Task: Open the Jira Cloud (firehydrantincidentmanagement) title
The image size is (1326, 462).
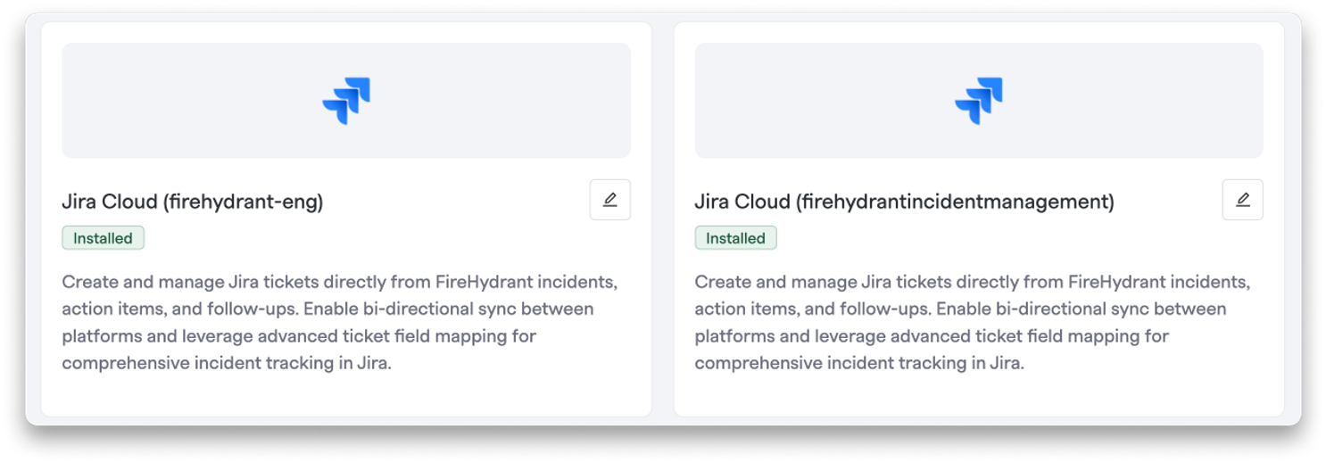Action: (905, 202)
